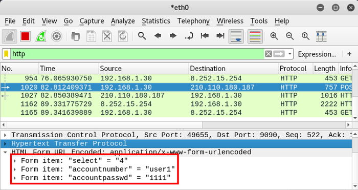
Task: Reset text to normal size
Action: [x=305, y=36]
